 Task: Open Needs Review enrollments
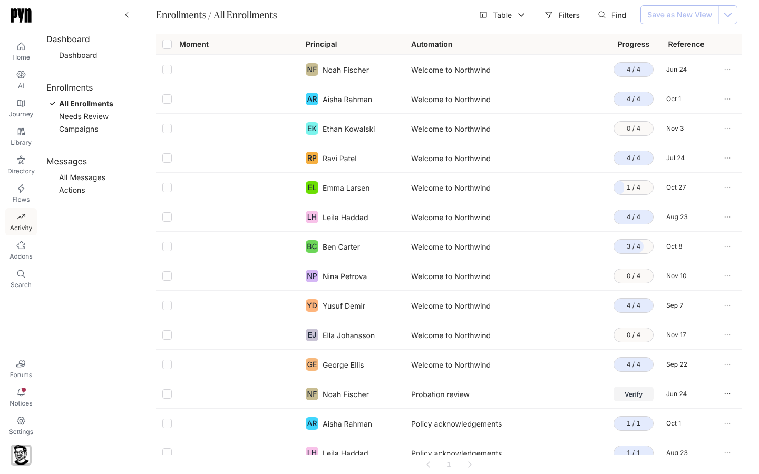(x=84, y=116)
